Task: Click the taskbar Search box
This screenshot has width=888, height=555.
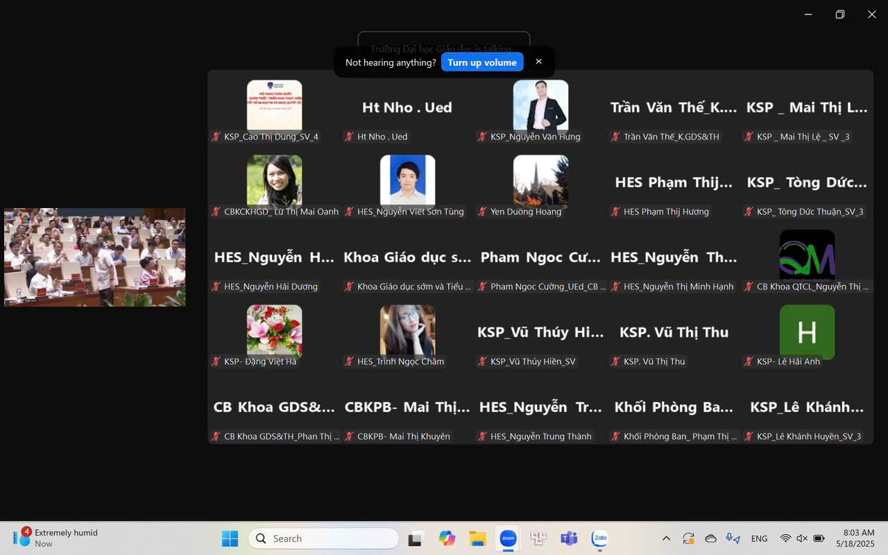Action: [x=323, y=538]
